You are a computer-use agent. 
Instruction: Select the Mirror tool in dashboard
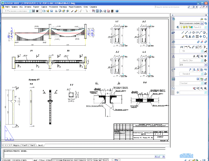(190, 36)
